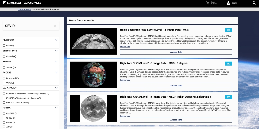Collapse the SENSOR filter section
This screenshot has height=129, width=259.
click(x=56, y=62)
